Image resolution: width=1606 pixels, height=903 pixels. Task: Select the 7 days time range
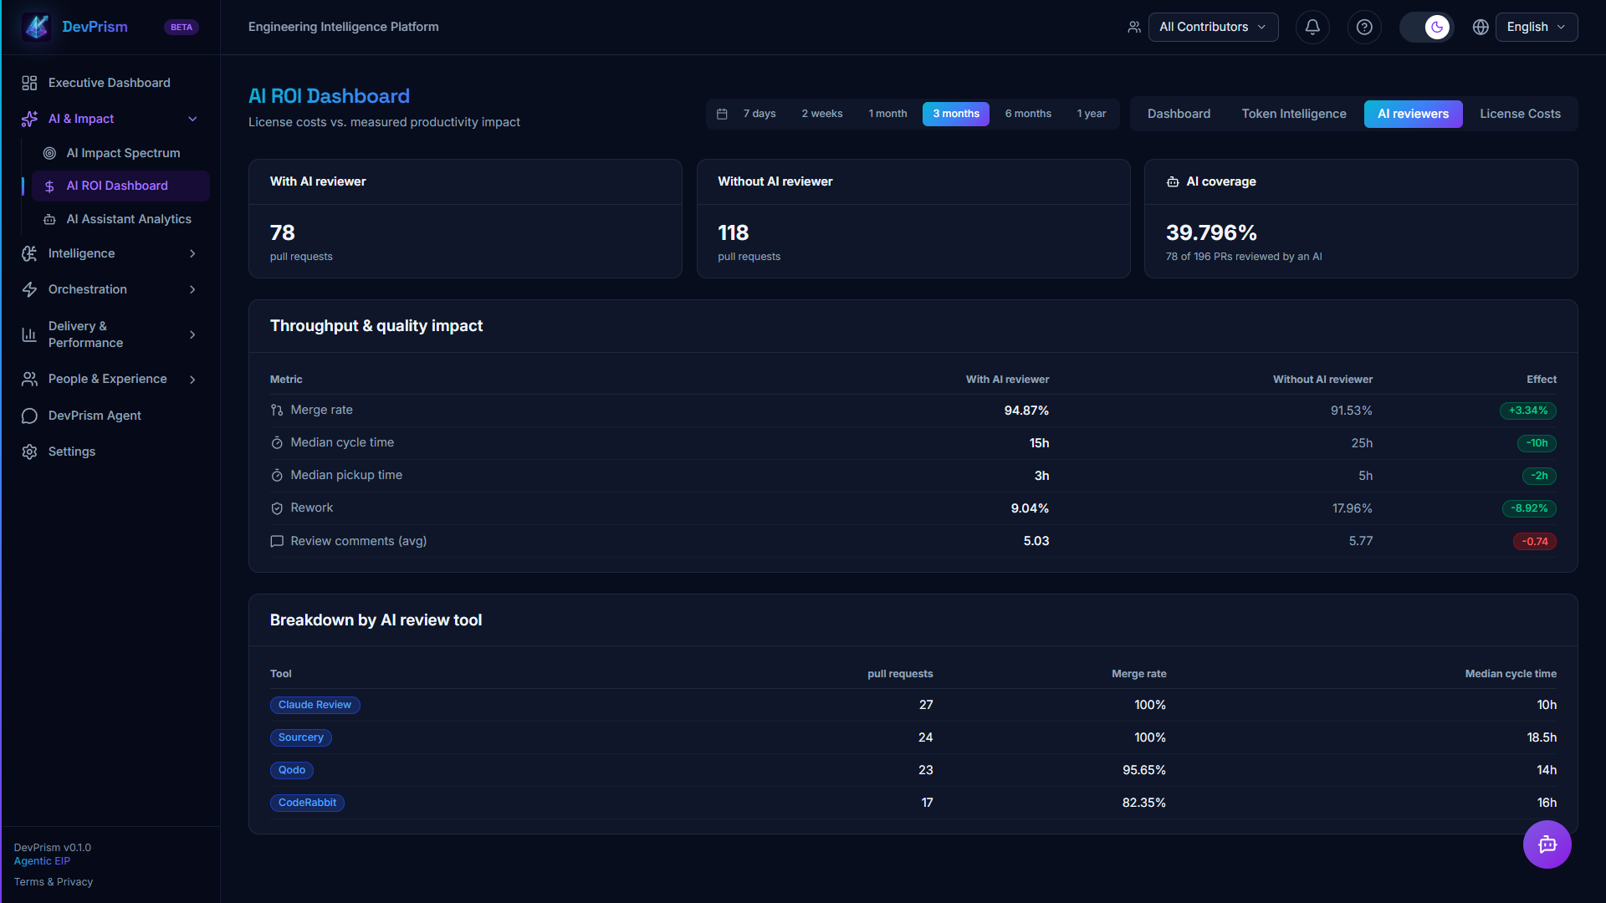[760, 114]
